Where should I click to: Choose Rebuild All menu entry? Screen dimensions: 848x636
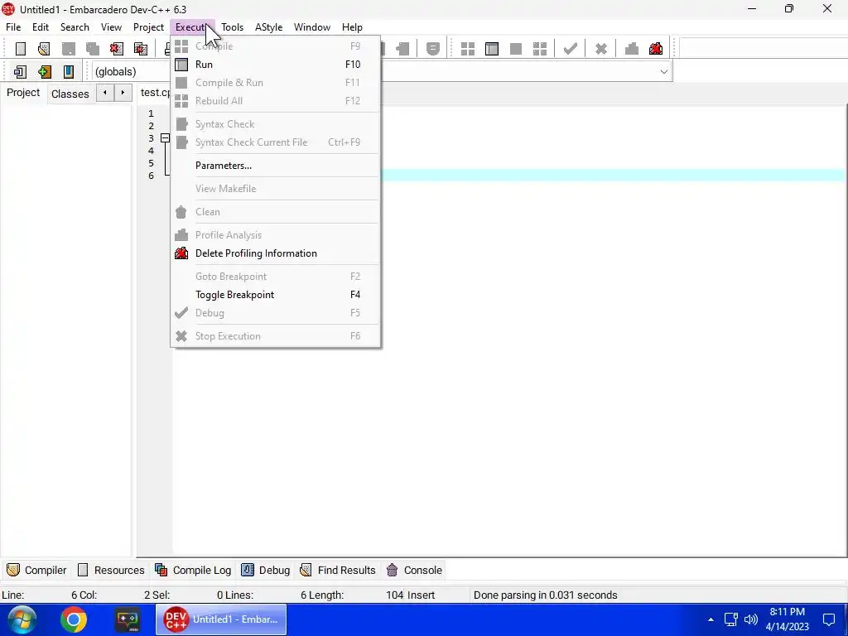coord(275,100)
